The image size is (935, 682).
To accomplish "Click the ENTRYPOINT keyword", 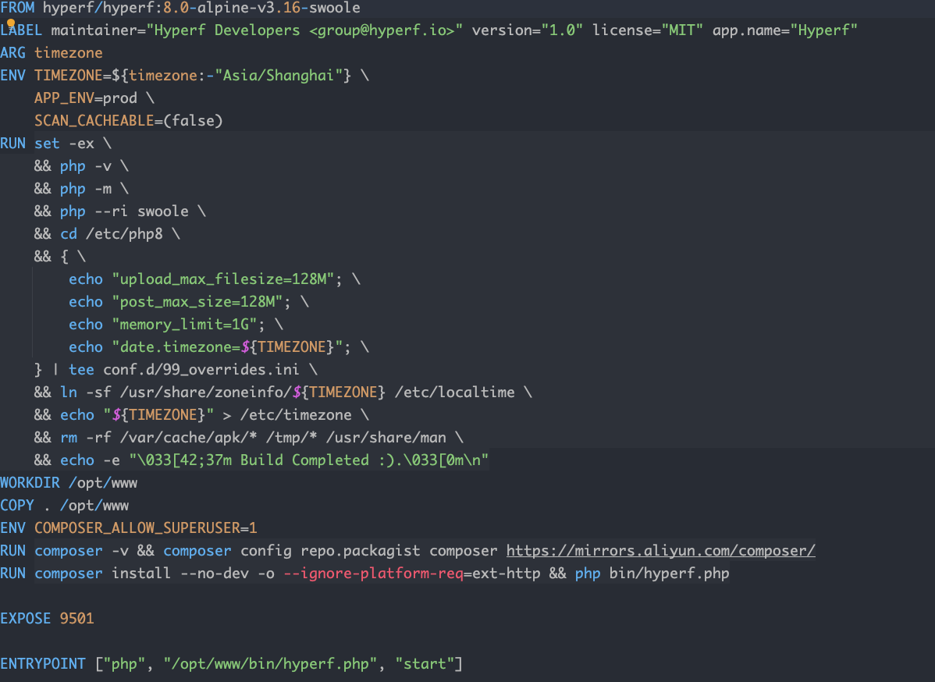I will 43,664.
